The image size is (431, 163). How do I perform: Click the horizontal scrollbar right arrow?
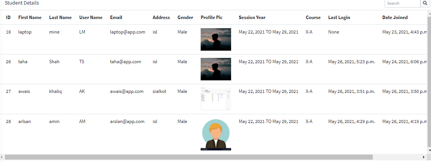coord(424,157)
